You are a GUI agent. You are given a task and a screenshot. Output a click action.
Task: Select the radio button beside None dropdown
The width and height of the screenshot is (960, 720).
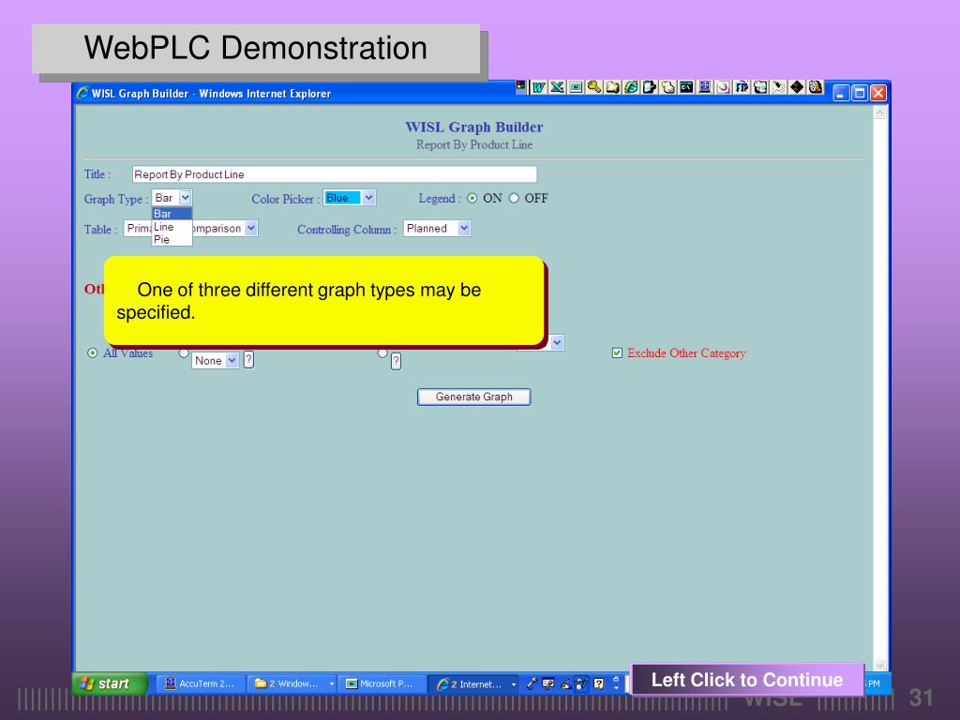pyautogui.click(x=183, y=353)
